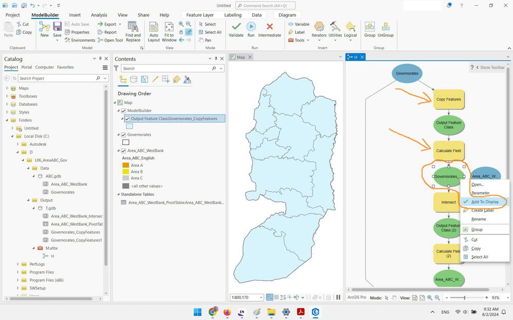Image resolution: width=513 pixels, height=320 pixels.
Task: Open the map scale dropdown 1:800,170
Action: pyautogui.click(x=261, y=297)
